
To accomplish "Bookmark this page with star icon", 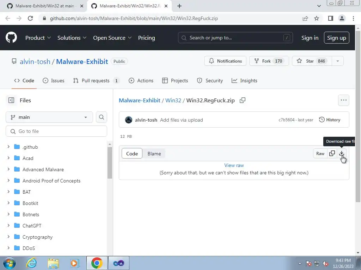I will (x=317, y=18).
